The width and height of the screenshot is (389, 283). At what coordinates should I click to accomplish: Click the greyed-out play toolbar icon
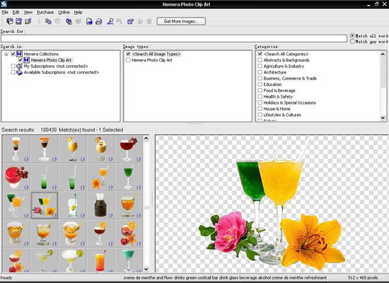(x=140, y=21)
